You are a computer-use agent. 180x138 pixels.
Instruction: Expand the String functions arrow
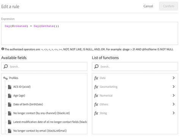coord(174,113)
